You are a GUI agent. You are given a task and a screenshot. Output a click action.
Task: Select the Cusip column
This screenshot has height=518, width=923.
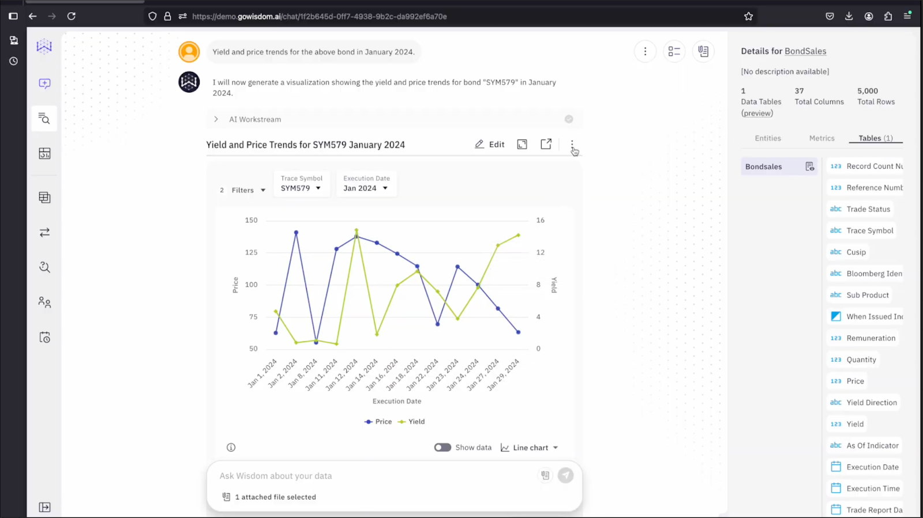[x=848, y=252]
